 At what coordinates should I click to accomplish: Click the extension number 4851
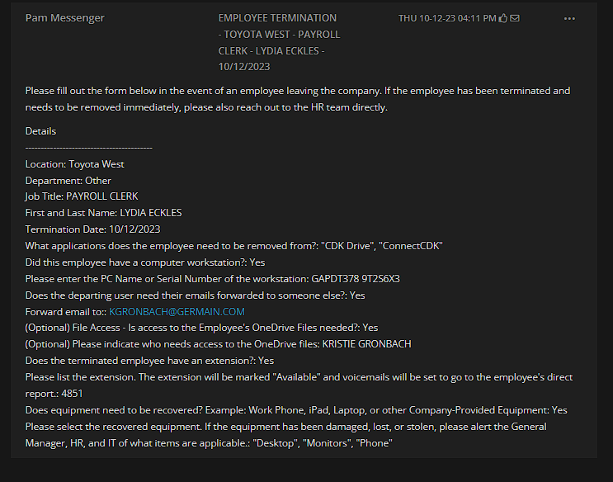point(72,393)
